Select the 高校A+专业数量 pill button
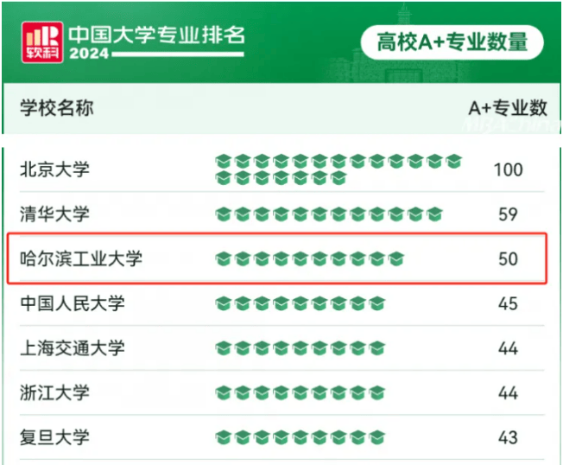The height and width of the screenshot is (465, 563). [452, 42]
